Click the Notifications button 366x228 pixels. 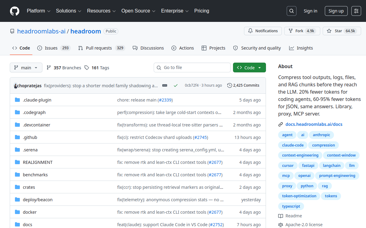[x=263, y=31]
